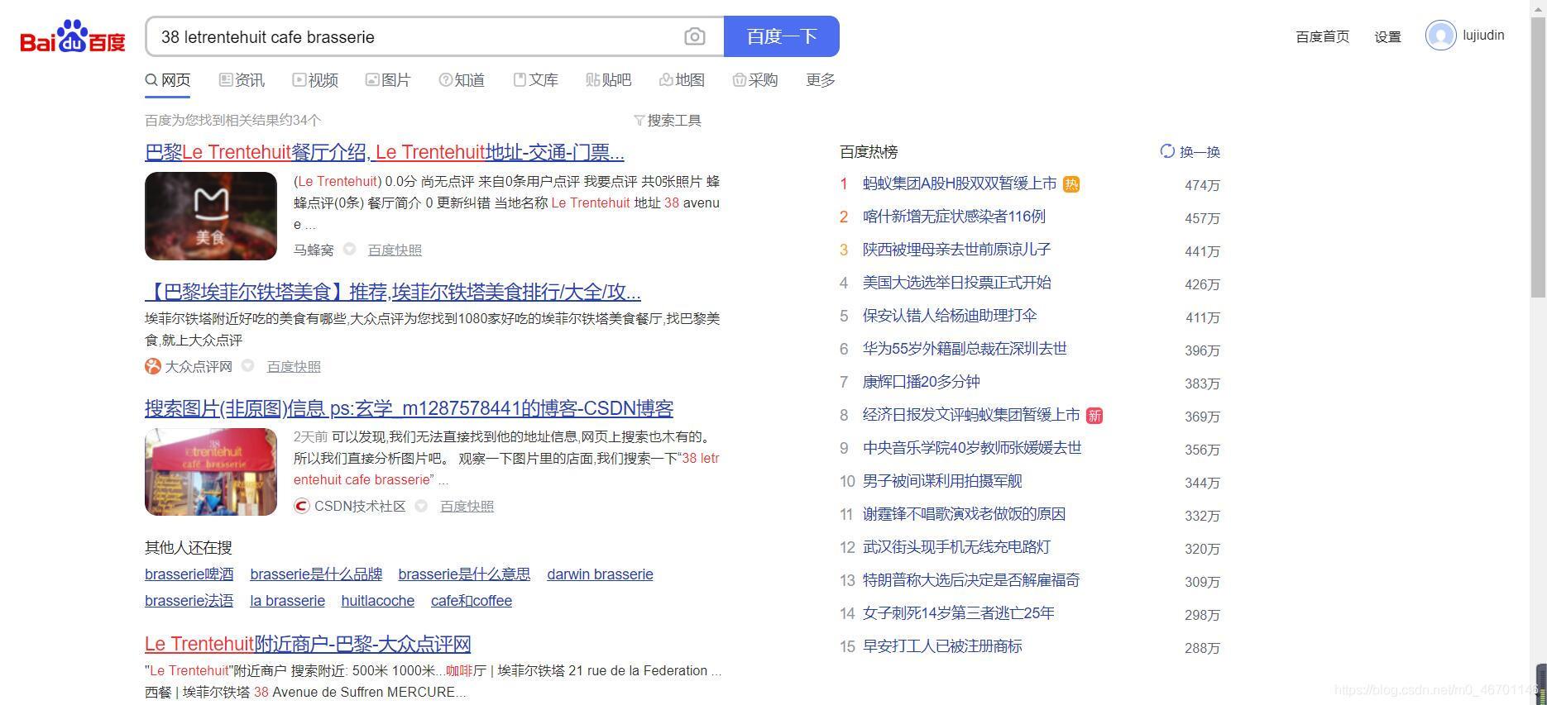The width and height of the screenshot is (1547, 705).
Task: Open hot topic 经济日报发文评蚂蚁集团暂缓上市
Action: click(971, 415)
